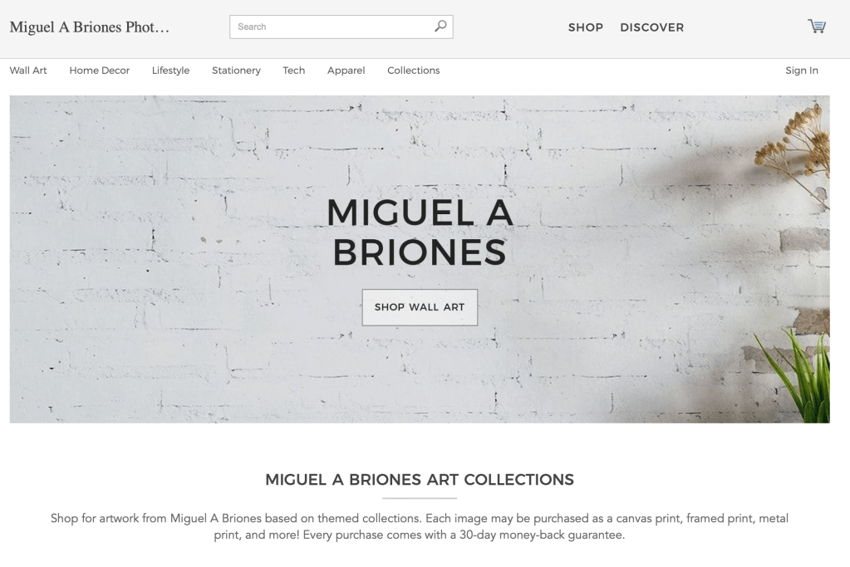Click the Miguel A Briones Photography site title
This screenshot has width=850, height=567.
(x=90, y=27)
